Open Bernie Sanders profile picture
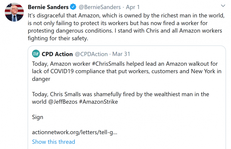 (14, 12)
